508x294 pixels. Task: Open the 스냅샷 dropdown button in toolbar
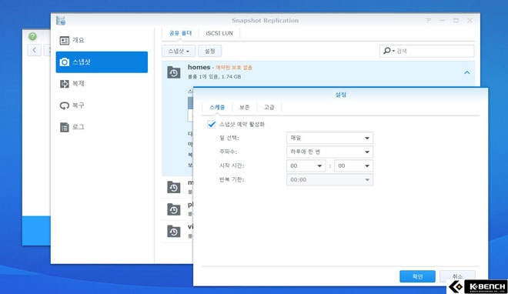coord(179,51)
